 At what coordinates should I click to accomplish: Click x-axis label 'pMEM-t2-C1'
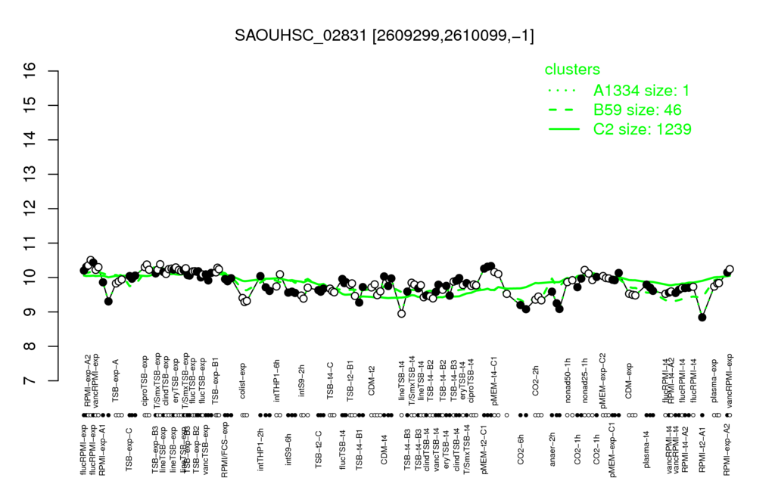(484, 449)
